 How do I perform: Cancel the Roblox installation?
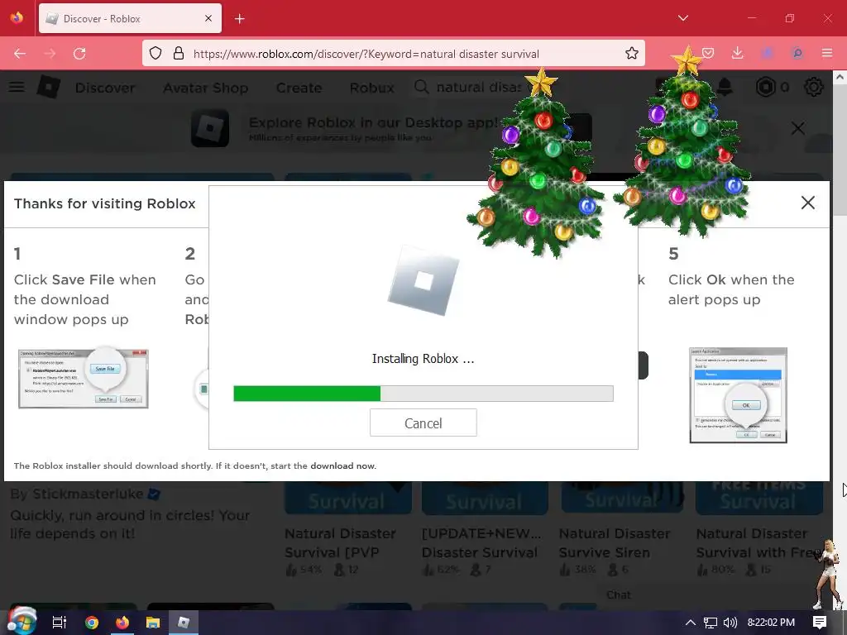[423, 423]
